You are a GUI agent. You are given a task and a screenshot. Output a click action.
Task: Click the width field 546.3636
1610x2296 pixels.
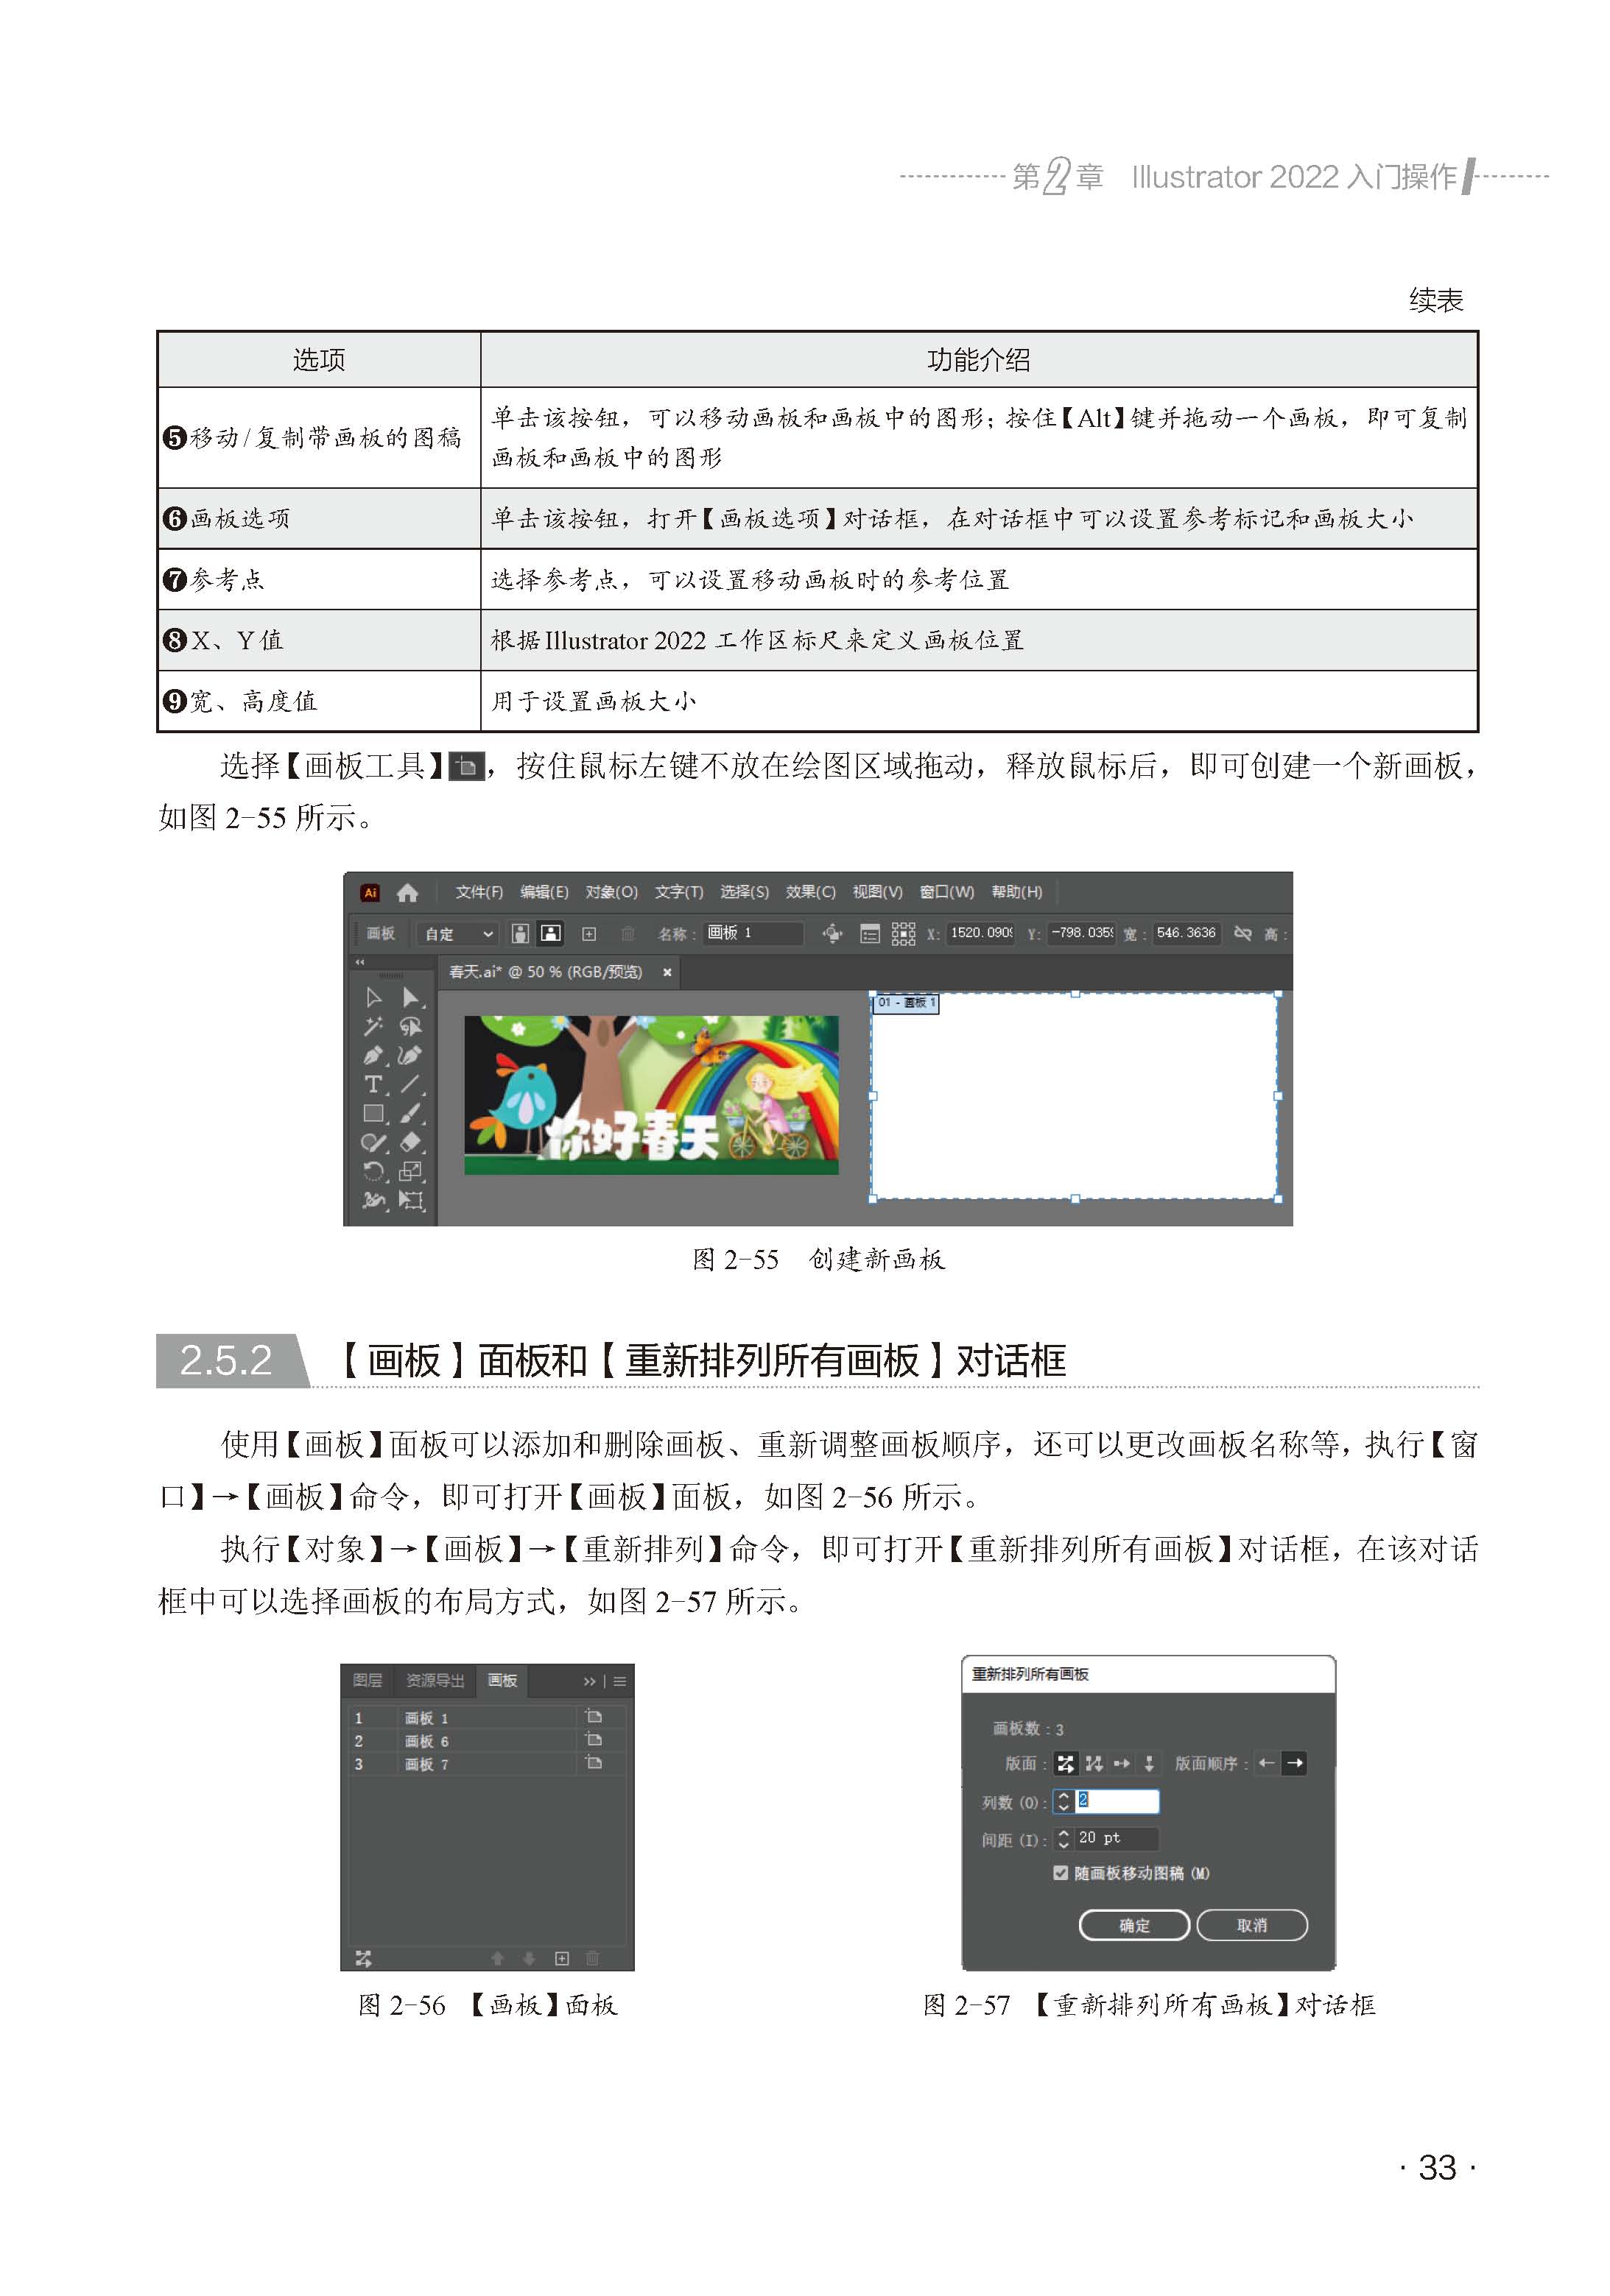click(1186, 933)
